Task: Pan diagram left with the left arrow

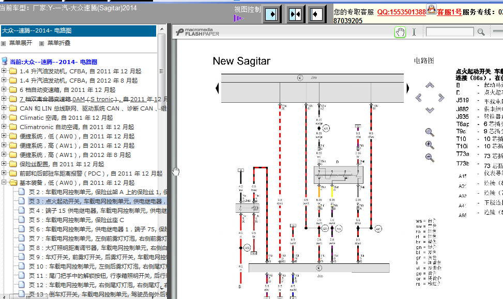Action: [418, 98]
